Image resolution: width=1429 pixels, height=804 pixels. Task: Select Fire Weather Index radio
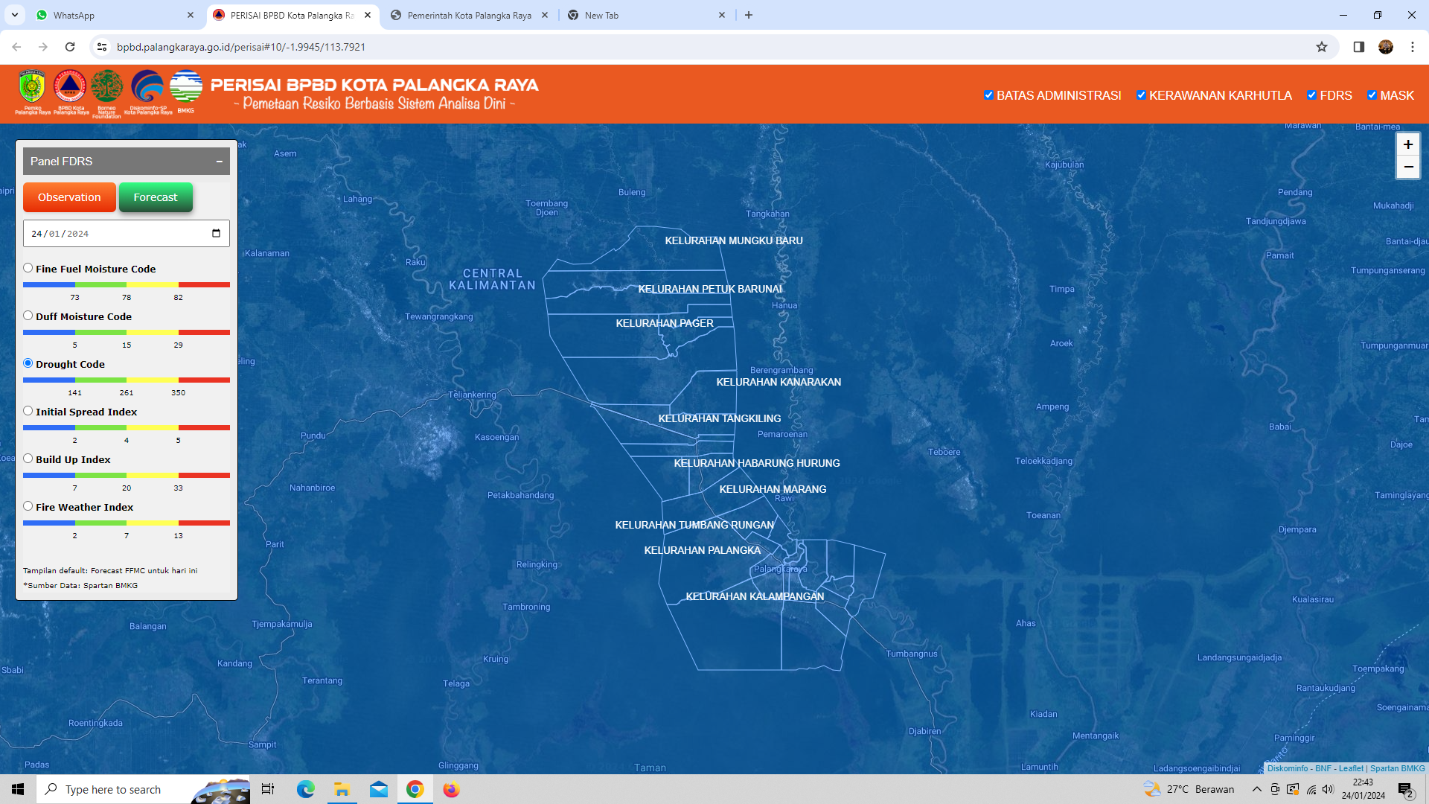tap(28, 506)
